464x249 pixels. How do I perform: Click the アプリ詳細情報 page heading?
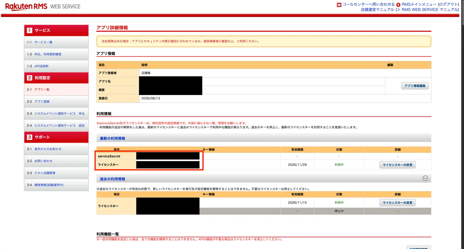112,28
